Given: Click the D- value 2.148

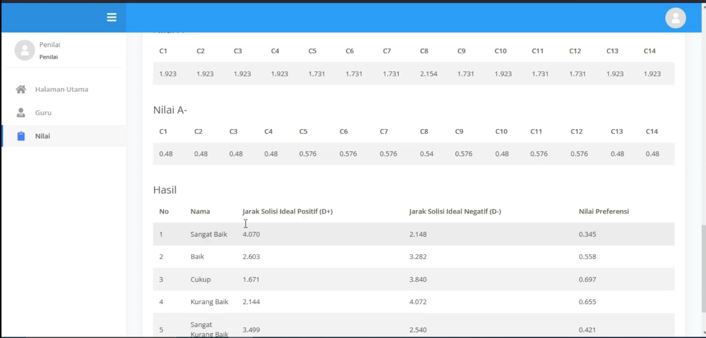Looking at the screenshot, I should coord(418,234).
